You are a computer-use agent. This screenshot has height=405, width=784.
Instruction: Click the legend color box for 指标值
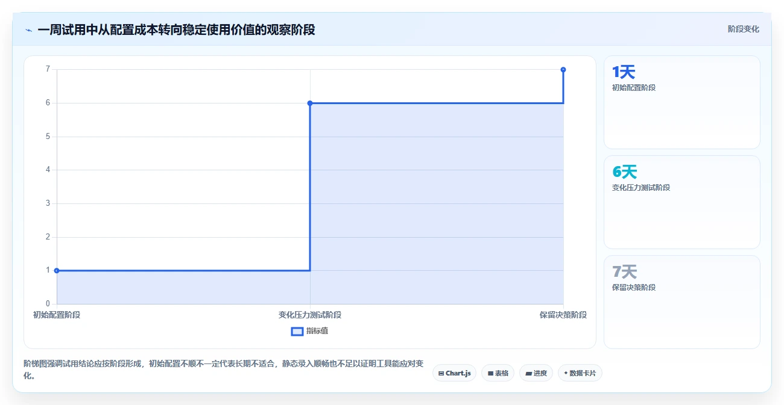click(x=297, y=331)
